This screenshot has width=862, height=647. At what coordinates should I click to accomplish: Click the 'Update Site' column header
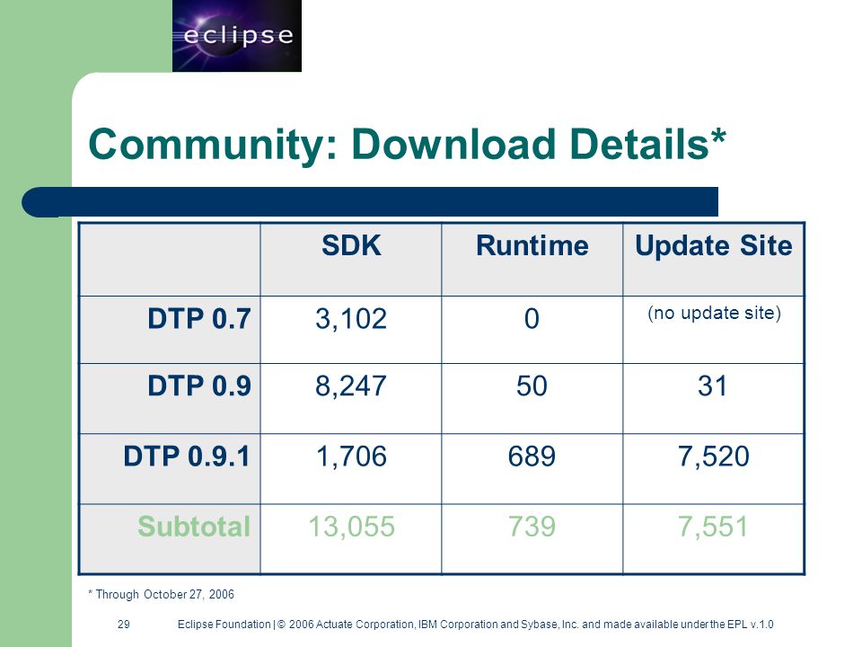coord(714,246)
